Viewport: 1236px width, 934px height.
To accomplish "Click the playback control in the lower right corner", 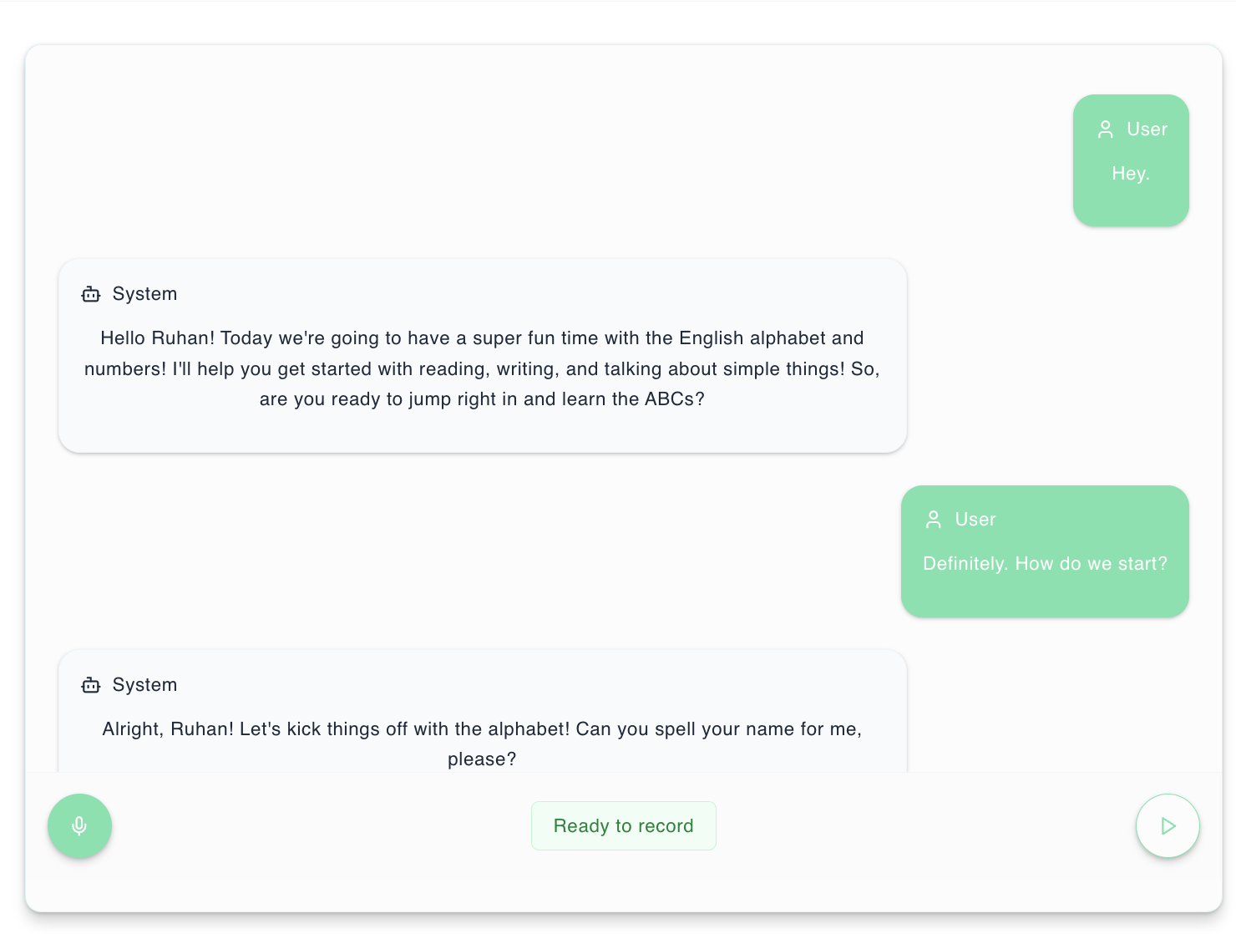I will pyautogui.click(x=1168, y=825).
